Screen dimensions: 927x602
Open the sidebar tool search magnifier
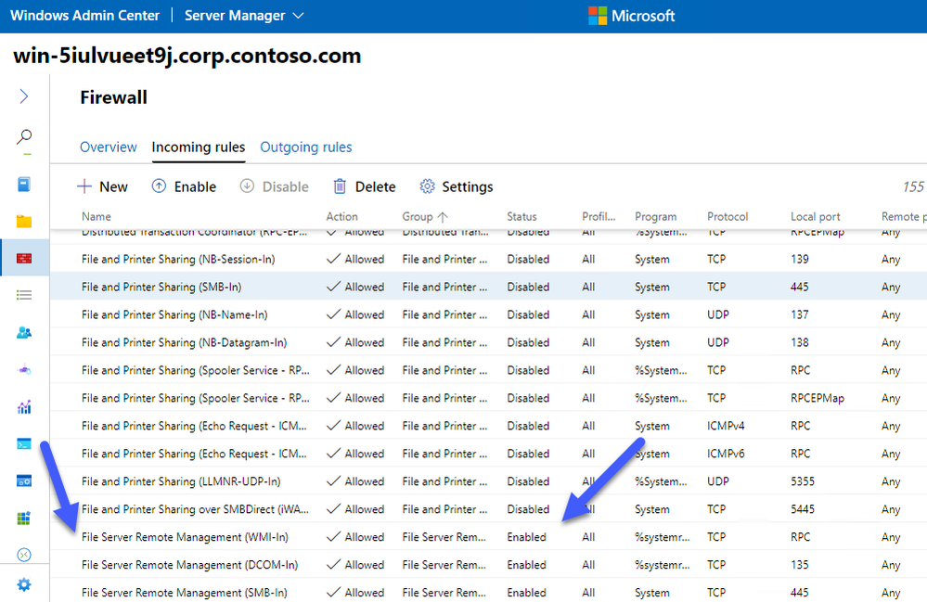(x=23, y=137)
